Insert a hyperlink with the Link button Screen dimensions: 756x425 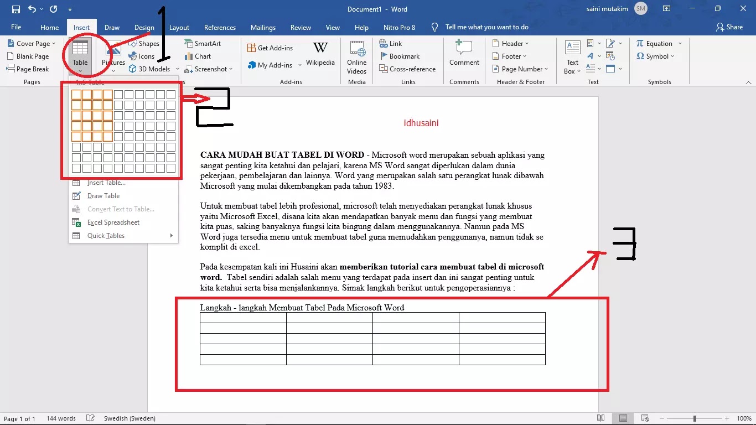tap(391, 43)
